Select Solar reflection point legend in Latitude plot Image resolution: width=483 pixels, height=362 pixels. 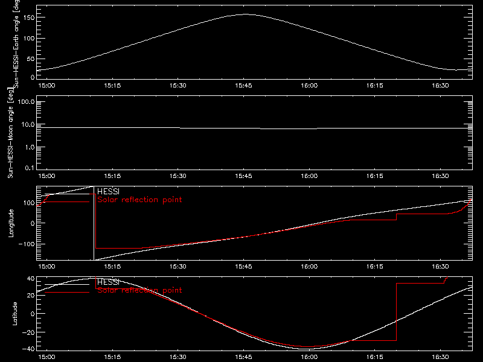(x=139, y=290)
